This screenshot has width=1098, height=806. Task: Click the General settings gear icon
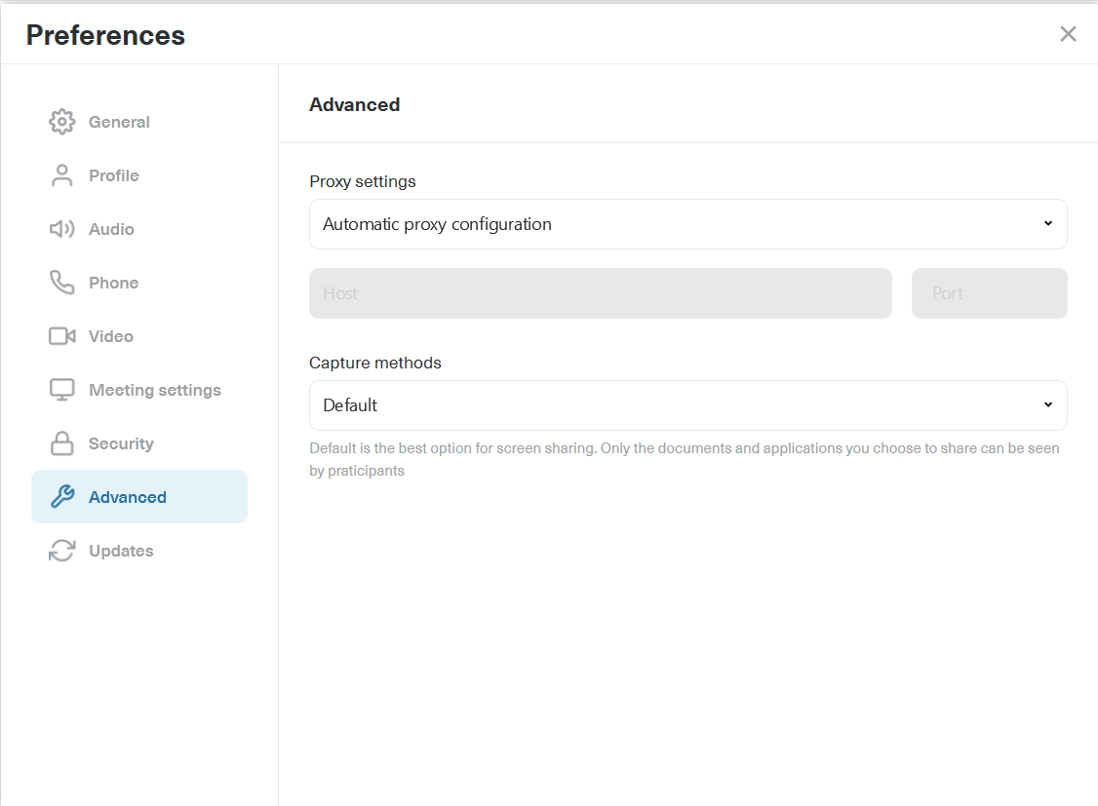60,121
